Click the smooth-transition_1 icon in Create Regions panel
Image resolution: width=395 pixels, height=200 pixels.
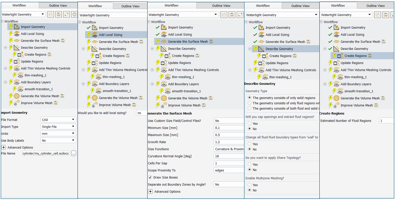(340, 91)
